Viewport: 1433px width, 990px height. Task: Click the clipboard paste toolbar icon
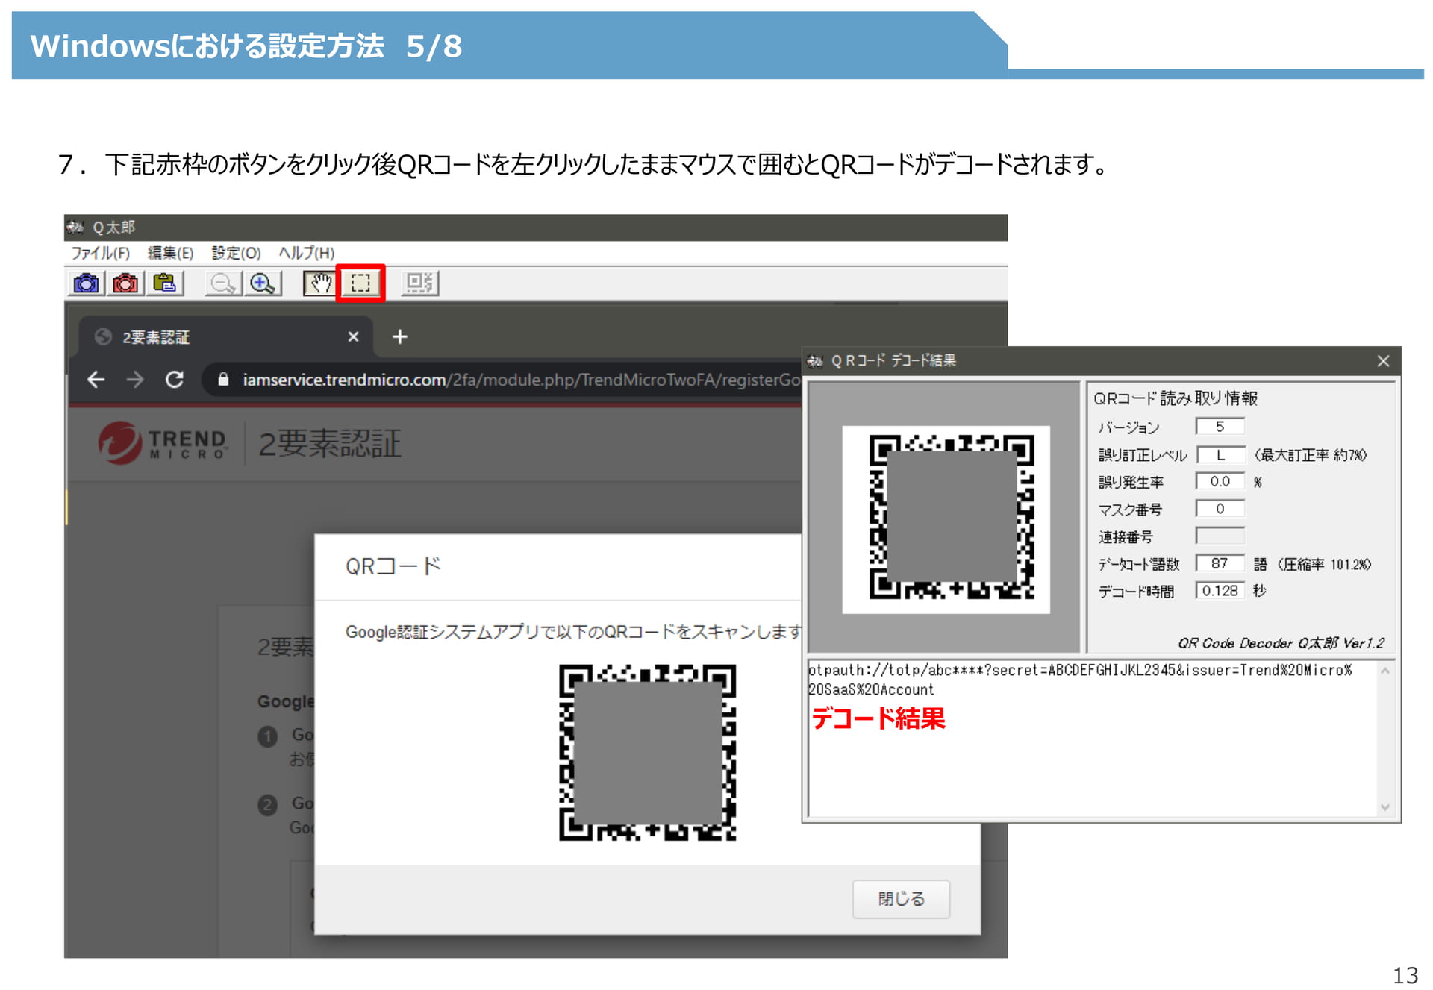tap(164, 283)
